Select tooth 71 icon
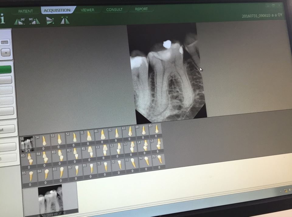 pyautogui.click(x=104, y=169)
